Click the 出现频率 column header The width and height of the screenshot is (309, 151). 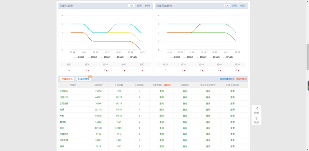(139, 85)
